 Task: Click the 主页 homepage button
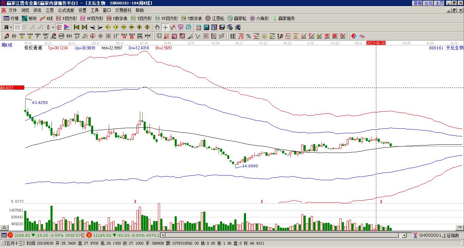coord(439,3)
